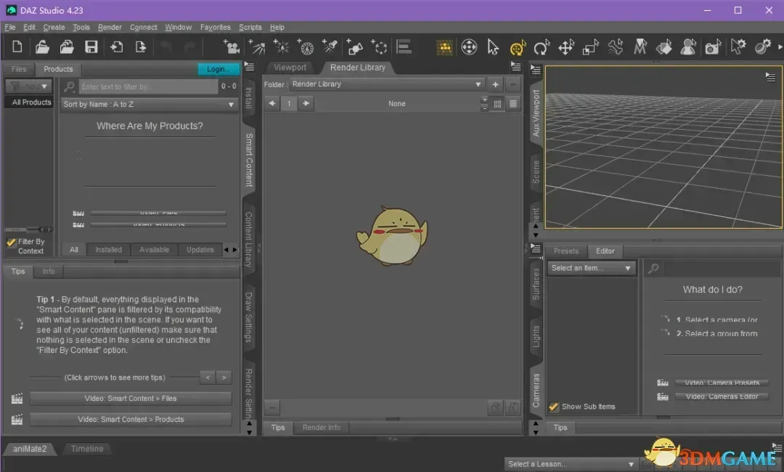Open the Select an Item dropdown
Image resolution: width=784 pixels, height=472 pixels.
click(591, 267)
